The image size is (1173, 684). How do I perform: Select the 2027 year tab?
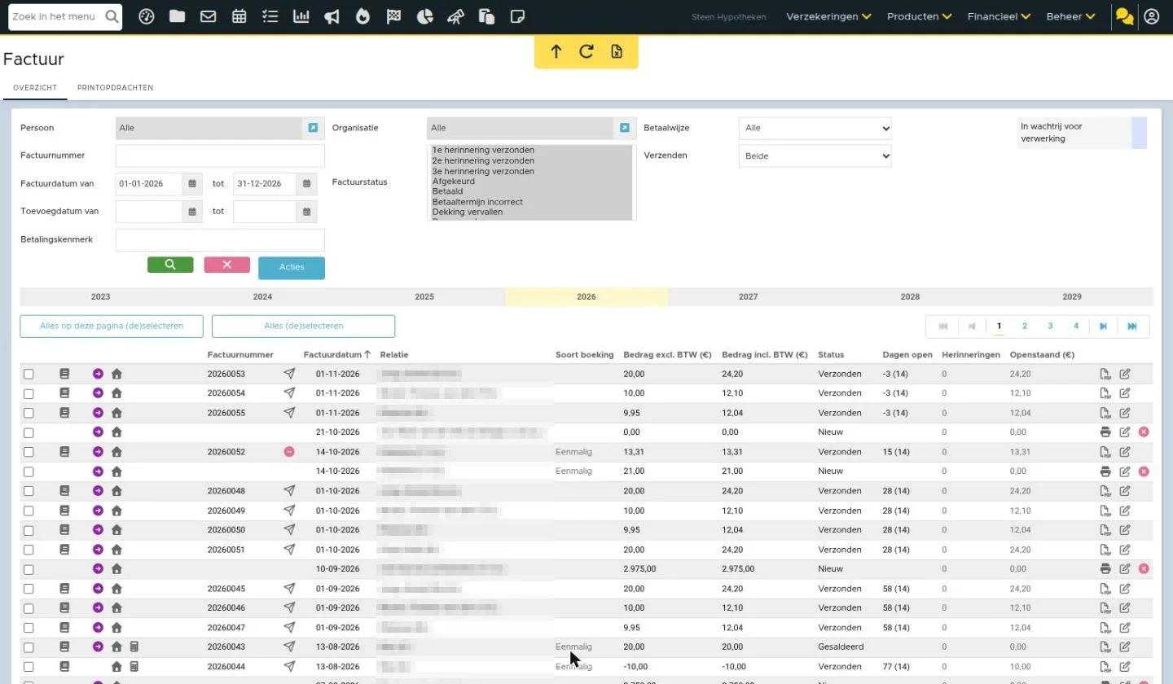748,297
